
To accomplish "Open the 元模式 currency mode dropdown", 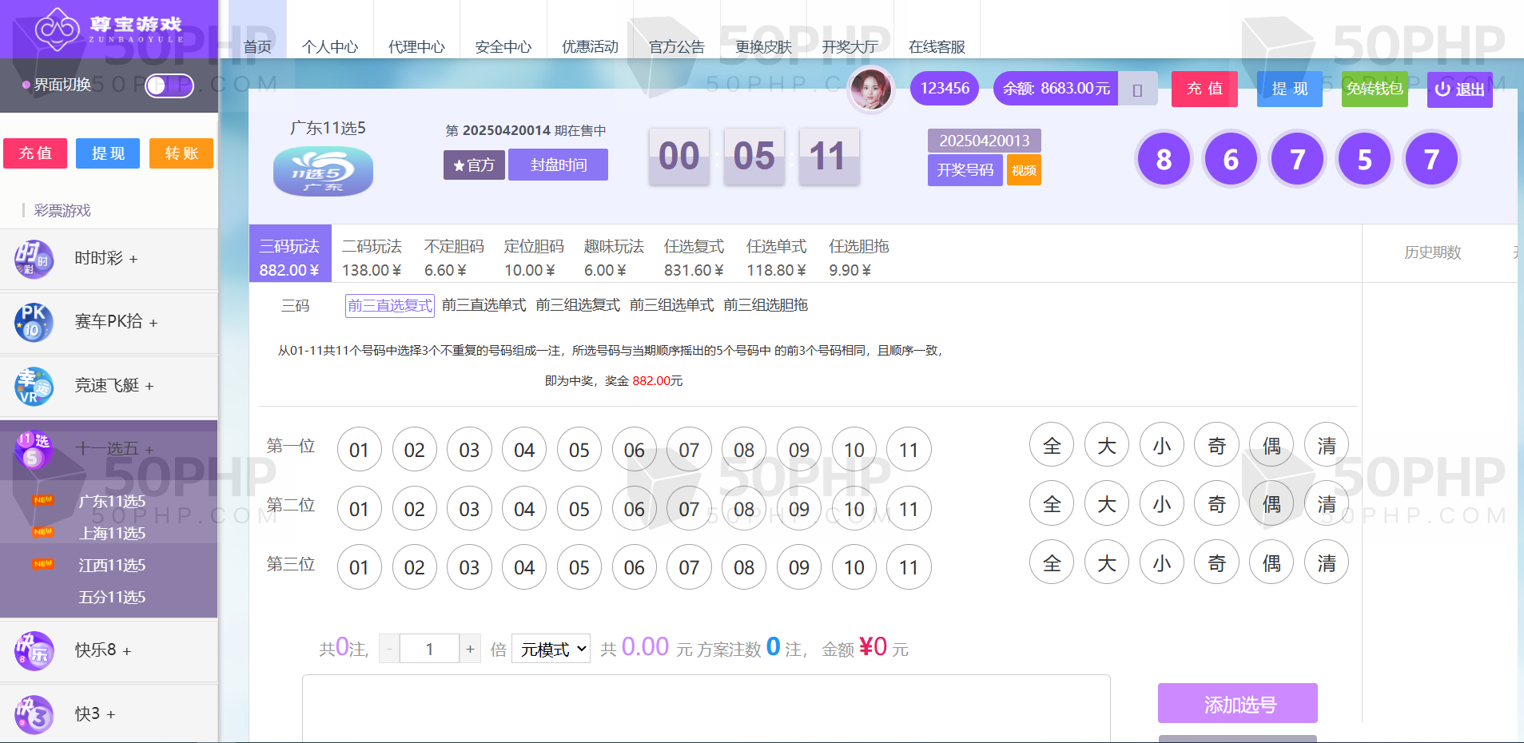I will [x=551, y=649].
